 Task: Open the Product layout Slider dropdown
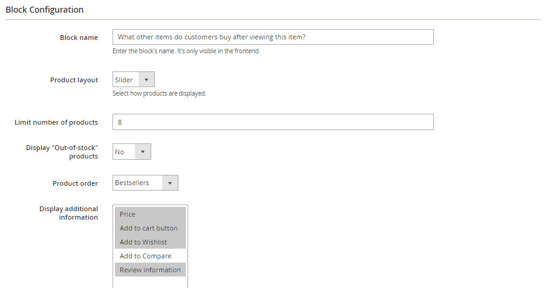[x=134, y=80]
